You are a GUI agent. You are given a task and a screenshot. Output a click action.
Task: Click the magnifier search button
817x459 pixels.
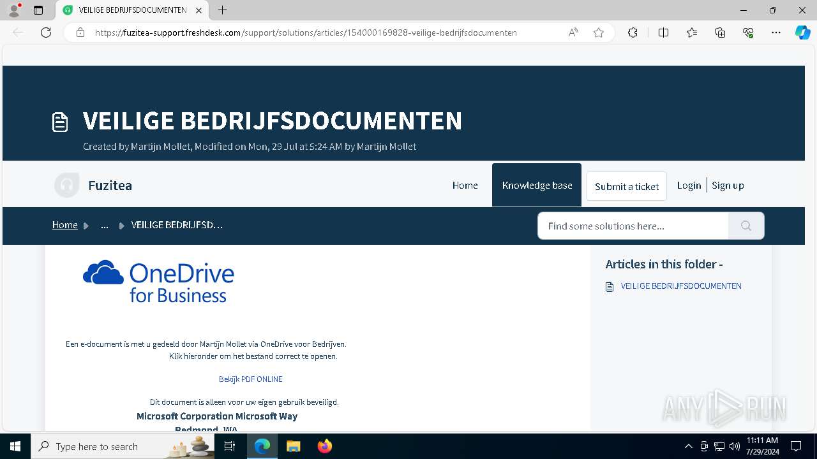point(746,226)
